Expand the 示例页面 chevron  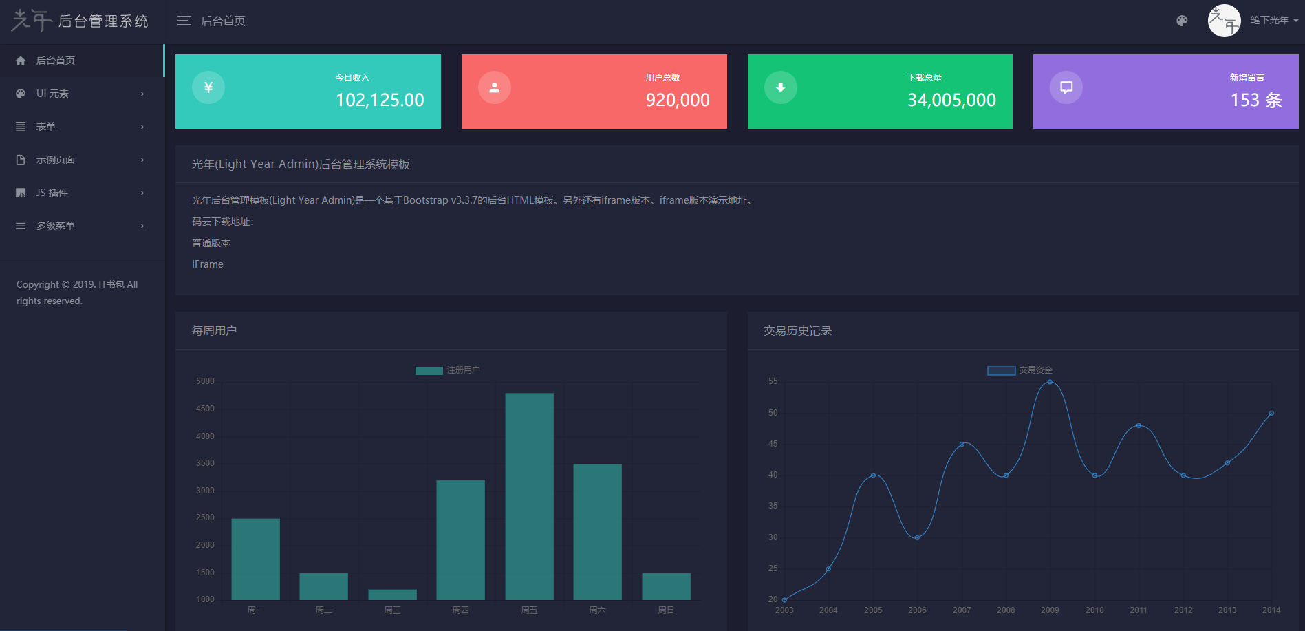pyautogui.click(x=142, y=160)
